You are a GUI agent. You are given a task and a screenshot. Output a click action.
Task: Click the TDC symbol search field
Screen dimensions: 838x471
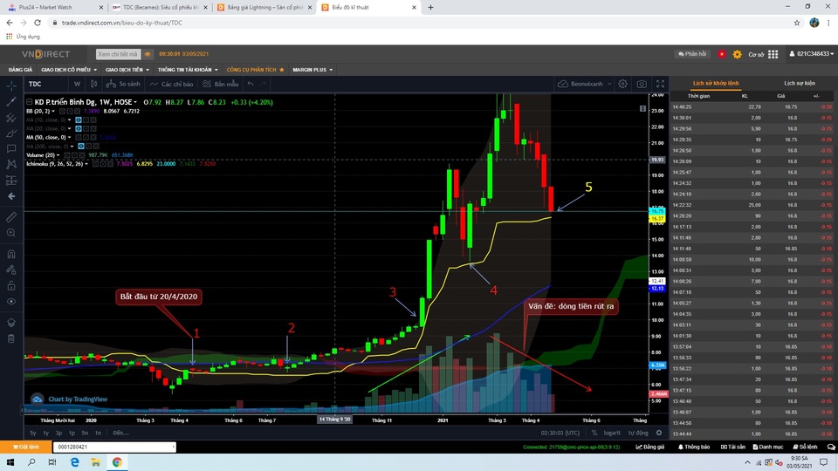pos(46,84)
